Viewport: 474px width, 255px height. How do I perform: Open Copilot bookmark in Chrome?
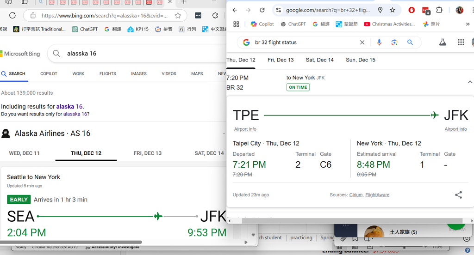262,24
